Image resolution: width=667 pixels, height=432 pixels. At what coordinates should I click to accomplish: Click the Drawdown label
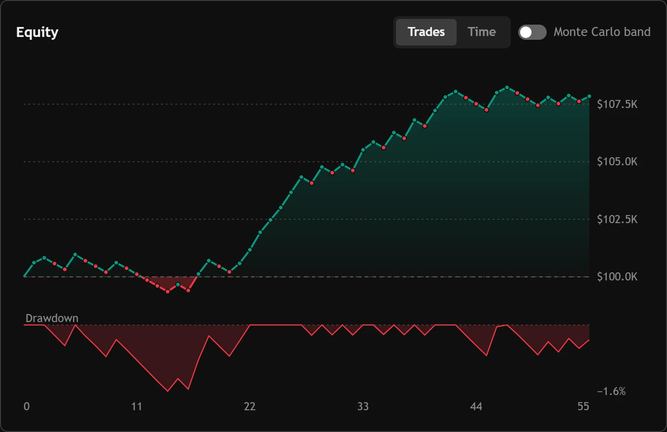(x=52, y=318)
